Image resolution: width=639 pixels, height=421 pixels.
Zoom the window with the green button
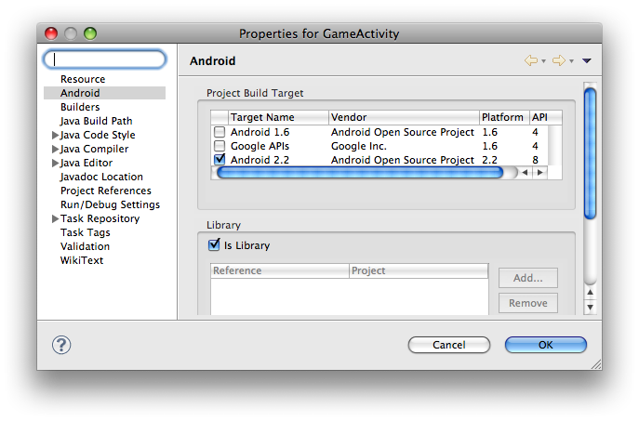tap(90, 33)
